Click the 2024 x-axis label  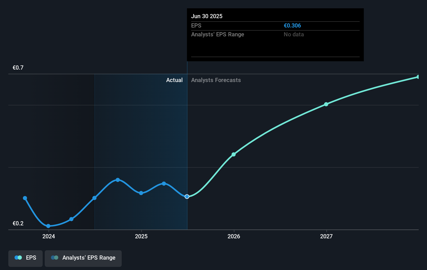pos(49,236)
